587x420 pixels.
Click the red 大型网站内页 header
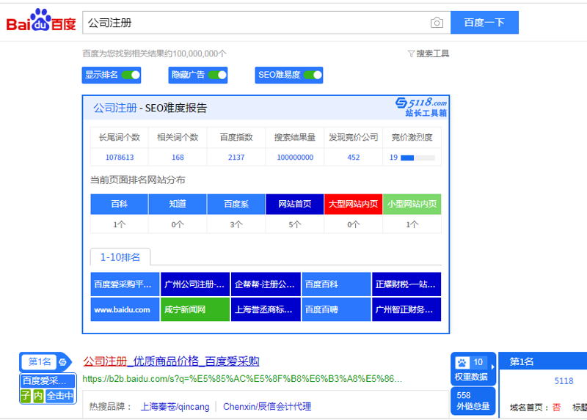[x=354, y=204]
